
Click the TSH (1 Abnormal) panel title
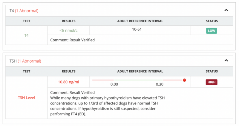click(25, 61)
